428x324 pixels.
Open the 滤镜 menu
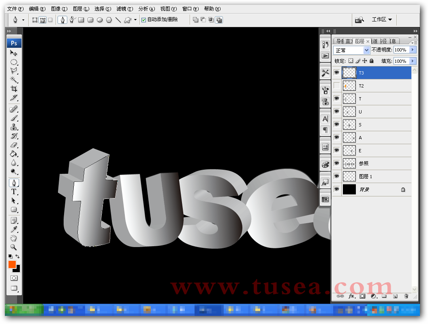125,9
